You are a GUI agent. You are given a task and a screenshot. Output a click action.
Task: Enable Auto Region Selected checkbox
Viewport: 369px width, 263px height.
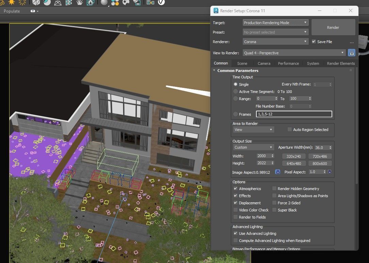[x=290, y=129]
